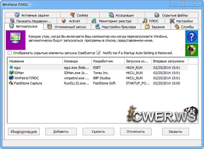Enable showing hidden startup items checkbox

point(10,53)
